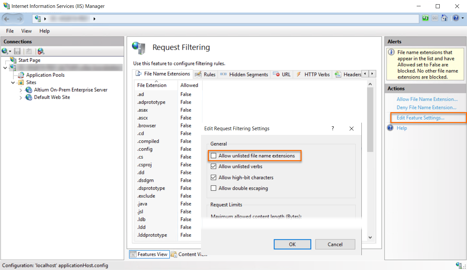Click the Home icon in address bar
Screen dimensions: 467x270
coord(444,18)
